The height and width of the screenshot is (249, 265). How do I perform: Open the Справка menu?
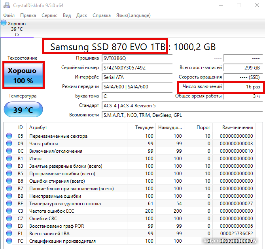(x=102, y=15)
